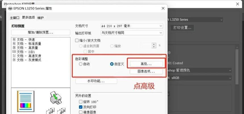Select the 文档 - 快速 preset icon
Screen dimensions: 244x114
[x=14, y=40]
